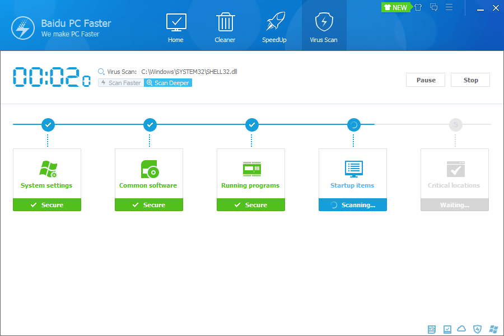Click the Startup items monitor icon
The height and width of the screenshot is (336, 504).
(353, 169)
